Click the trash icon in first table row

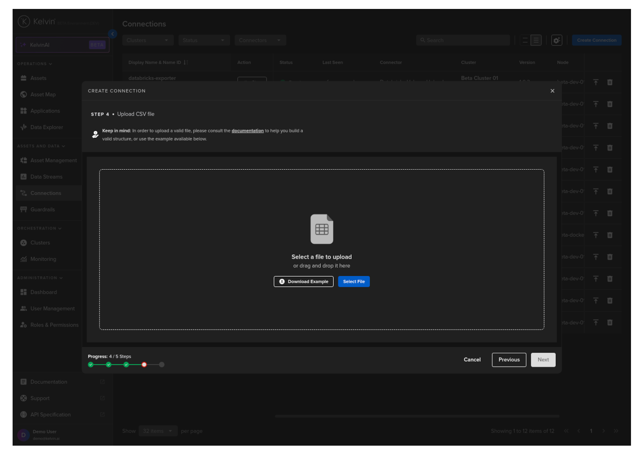609,82
